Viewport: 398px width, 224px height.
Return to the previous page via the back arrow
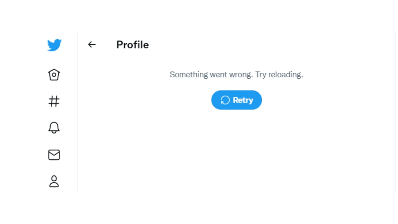[x=92, y=44]
